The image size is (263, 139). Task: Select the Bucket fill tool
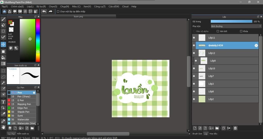click(x=3, y=58)
